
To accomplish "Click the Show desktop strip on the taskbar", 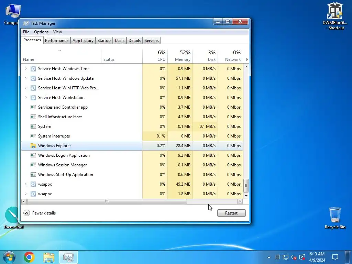I will click(348, 257).
